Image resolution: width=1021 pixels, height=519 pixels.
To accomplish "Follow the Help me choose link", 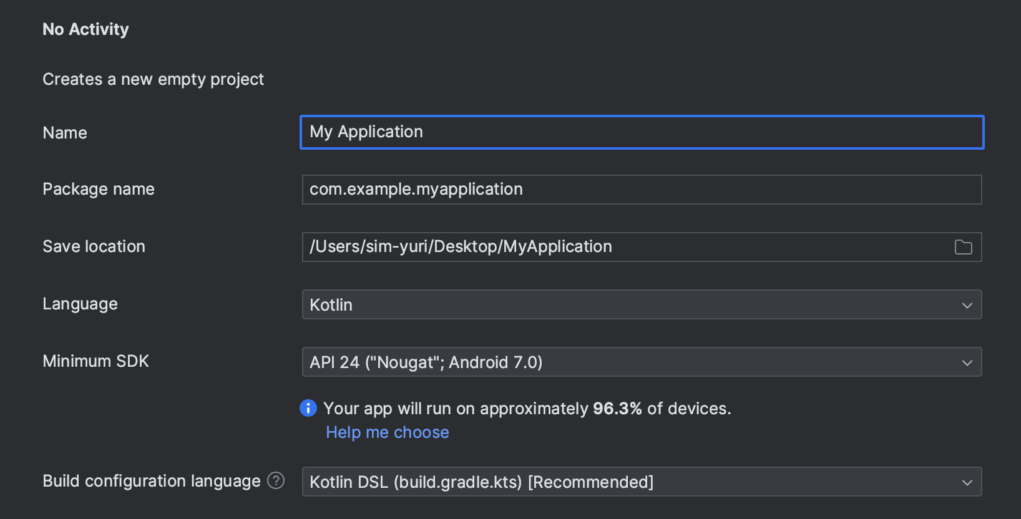I will tap(388, 432).
